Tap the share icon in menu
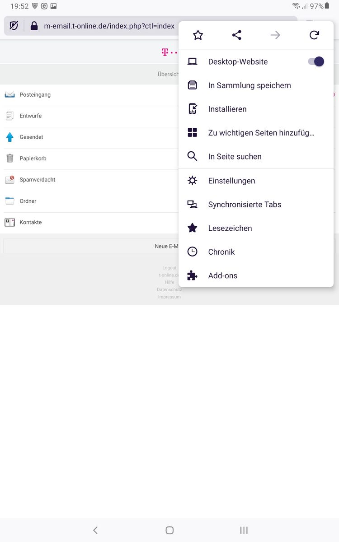The image size is (339, 542). coord(237,35)
